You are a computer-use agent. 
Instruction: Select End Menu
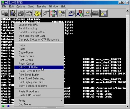[x=39, y=104]
